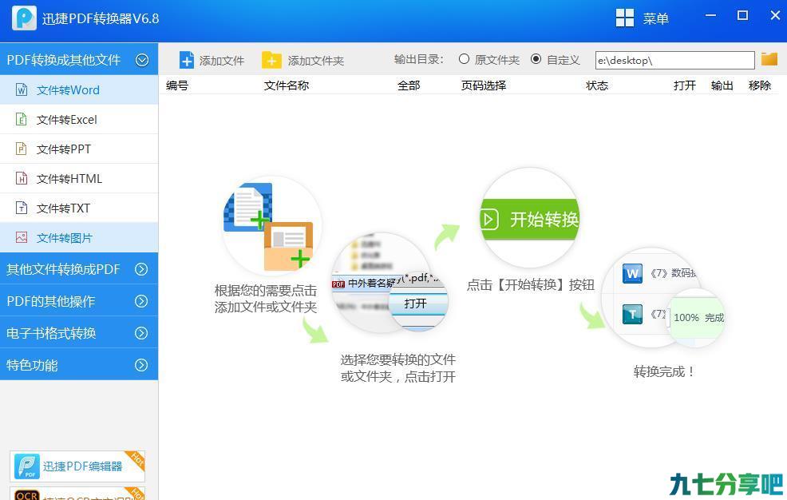This screenshot has width=787, height=500.
Task: Click the 移除 column header
Action: pyautogui.click(x=759, y=85)
